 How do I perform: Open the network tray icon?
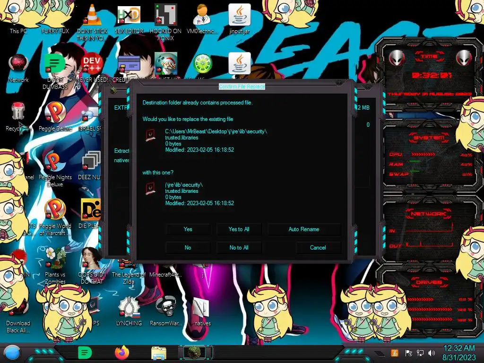click(420, 353)
